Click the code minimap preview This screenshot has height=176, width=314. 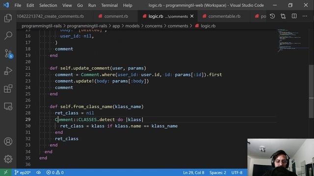click(x=292, y=41)
